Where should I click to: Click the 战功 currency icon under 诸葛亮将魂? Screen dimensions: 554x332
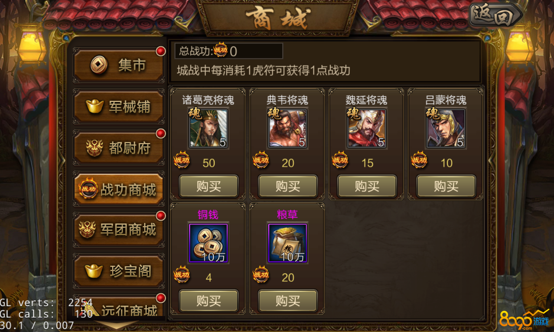click(x=182, y=160)
